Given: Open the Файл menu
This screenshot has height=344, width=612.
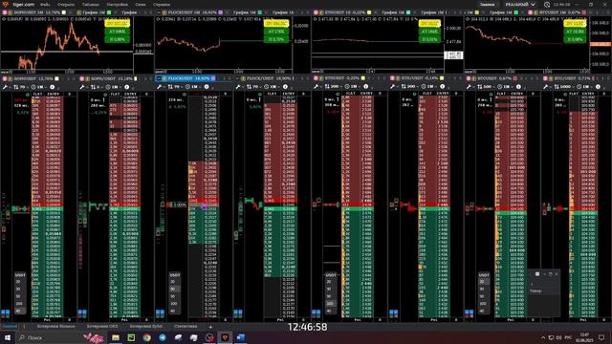Looking at the screenshot, I should click(45, 4).
